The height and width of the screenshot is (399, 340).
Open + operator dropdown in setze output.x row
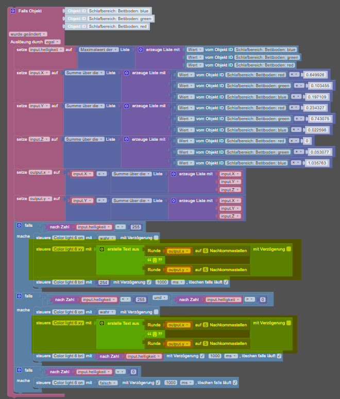(101, 174)
